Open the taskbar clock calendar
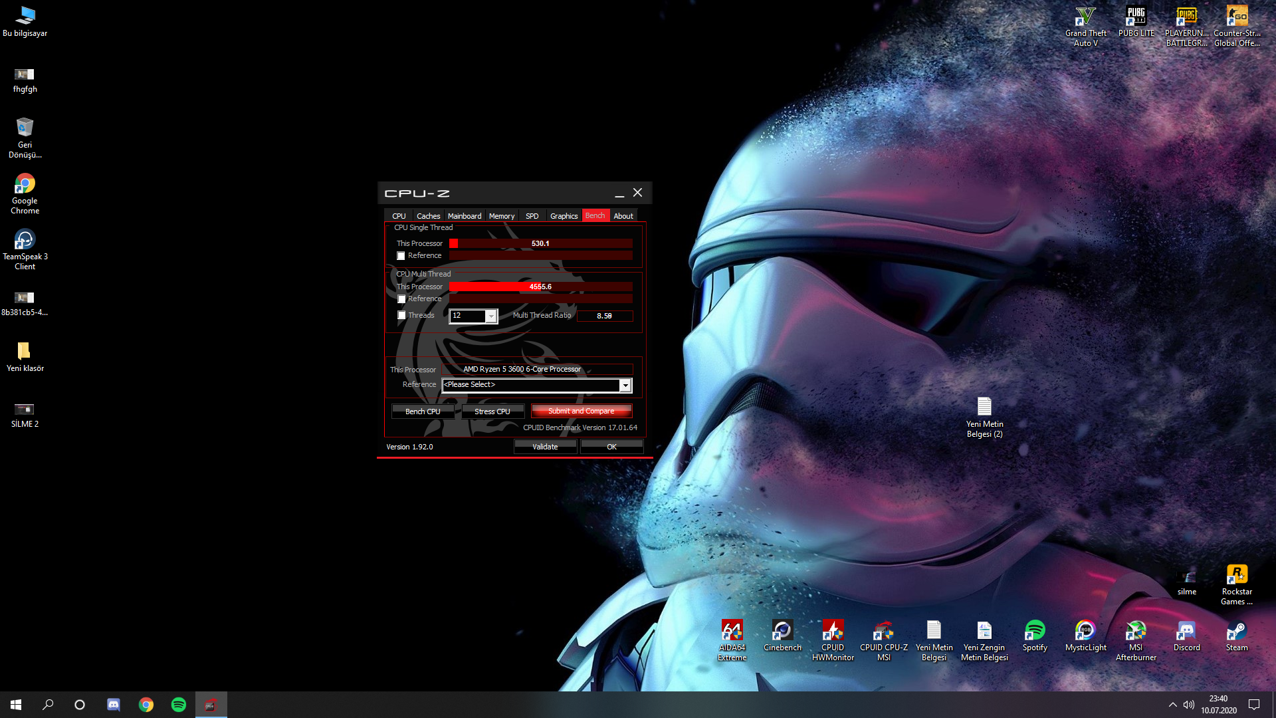Viewport: 1276px width, 718px height. [1218, 705]
